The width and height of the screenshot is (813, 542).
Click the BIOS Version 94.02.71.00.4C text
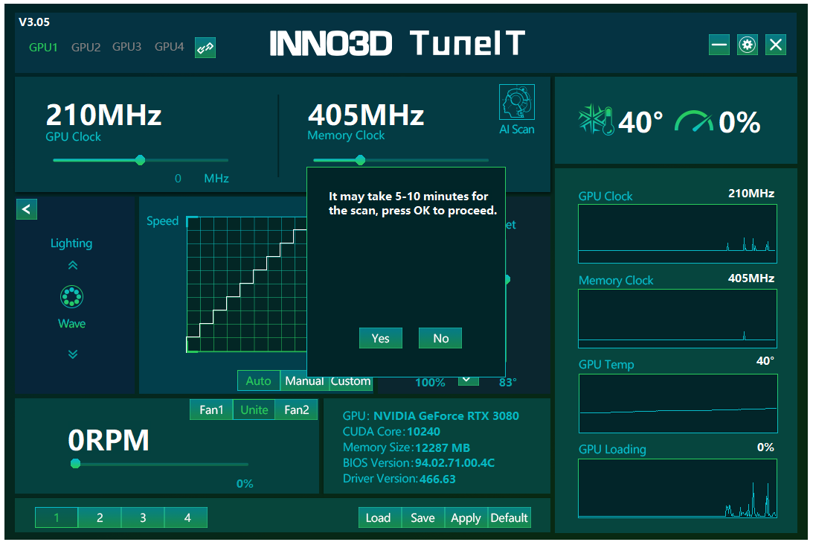coord(419,462)
